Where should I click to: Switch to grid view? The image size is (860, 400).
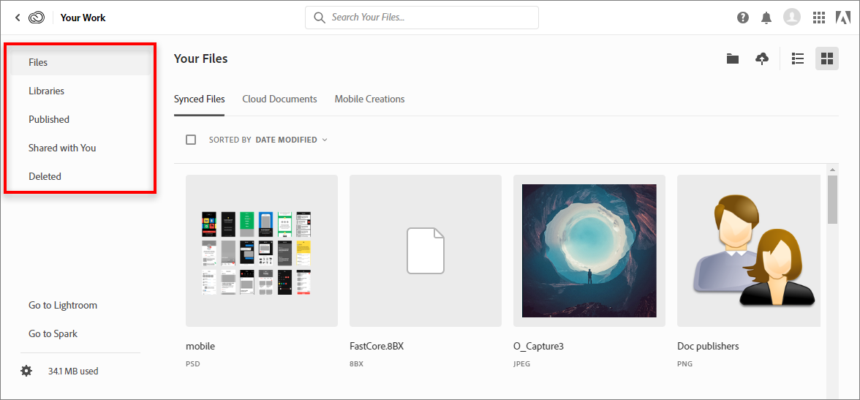click(x=827, y=59)
